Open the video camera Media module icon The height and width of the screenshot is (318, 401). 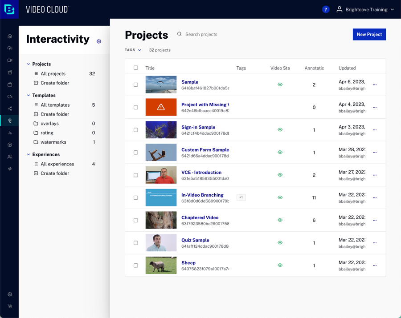pyautogui.click(x=10, y=60)
